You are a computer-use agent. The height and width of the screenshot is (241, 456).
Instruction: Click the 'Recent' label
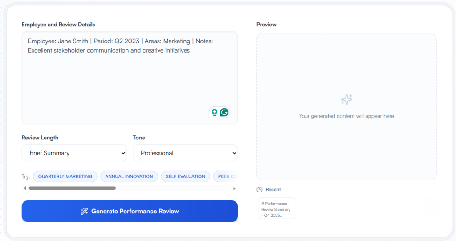273,189
